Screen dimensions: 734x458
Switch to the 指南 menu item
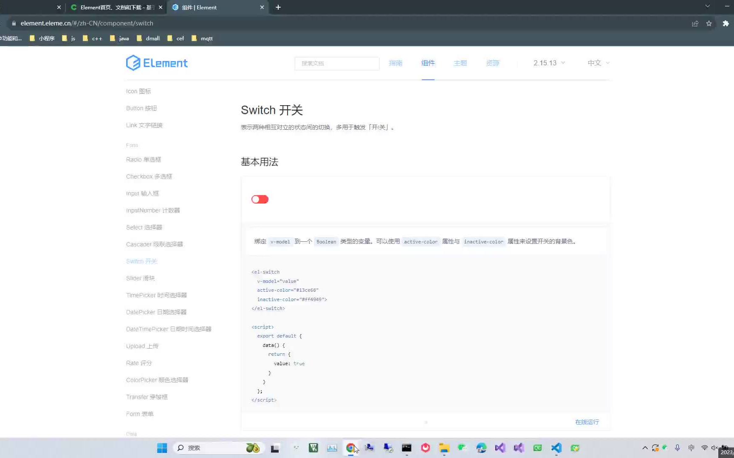click(395, 63)
